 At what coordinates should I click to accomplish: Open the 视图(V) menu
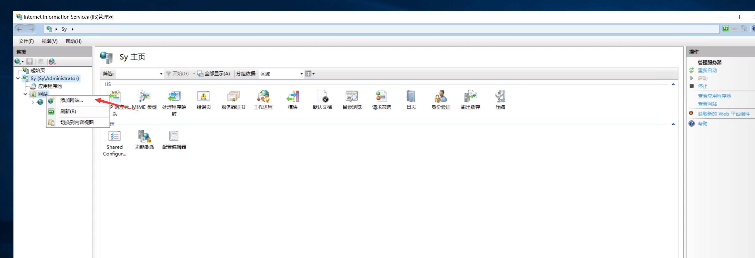coord(50,41)
